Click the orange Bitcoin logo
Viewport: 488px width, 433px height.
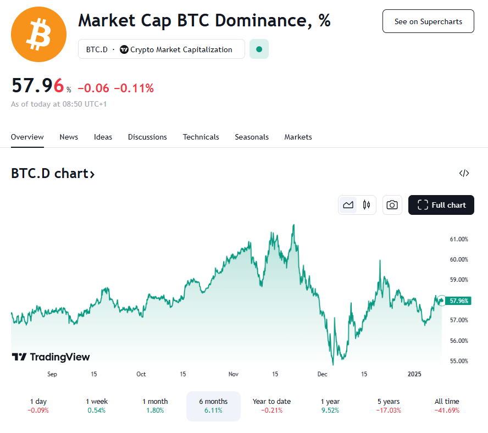[38, 34]
